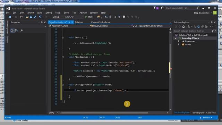Click the Sync with Active Document icon
This screenshot has height=125, width=222.
195,27
